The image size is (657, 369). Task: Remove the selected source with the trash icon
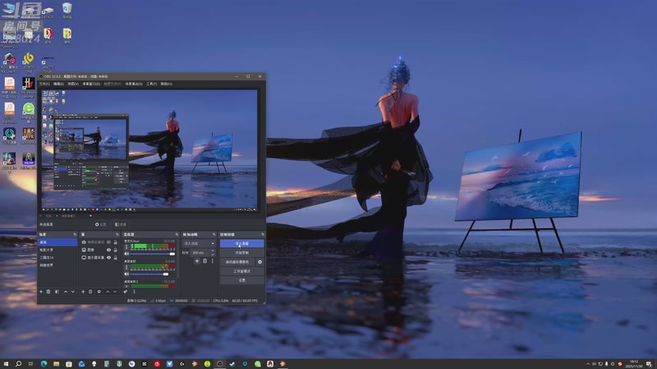(x=90, y=292)
